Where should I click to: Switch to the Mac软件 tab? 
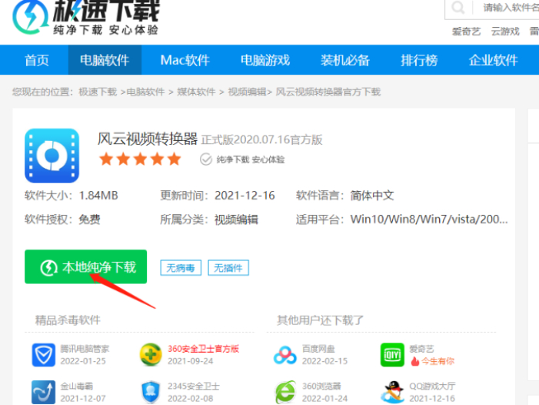point(185,60)
